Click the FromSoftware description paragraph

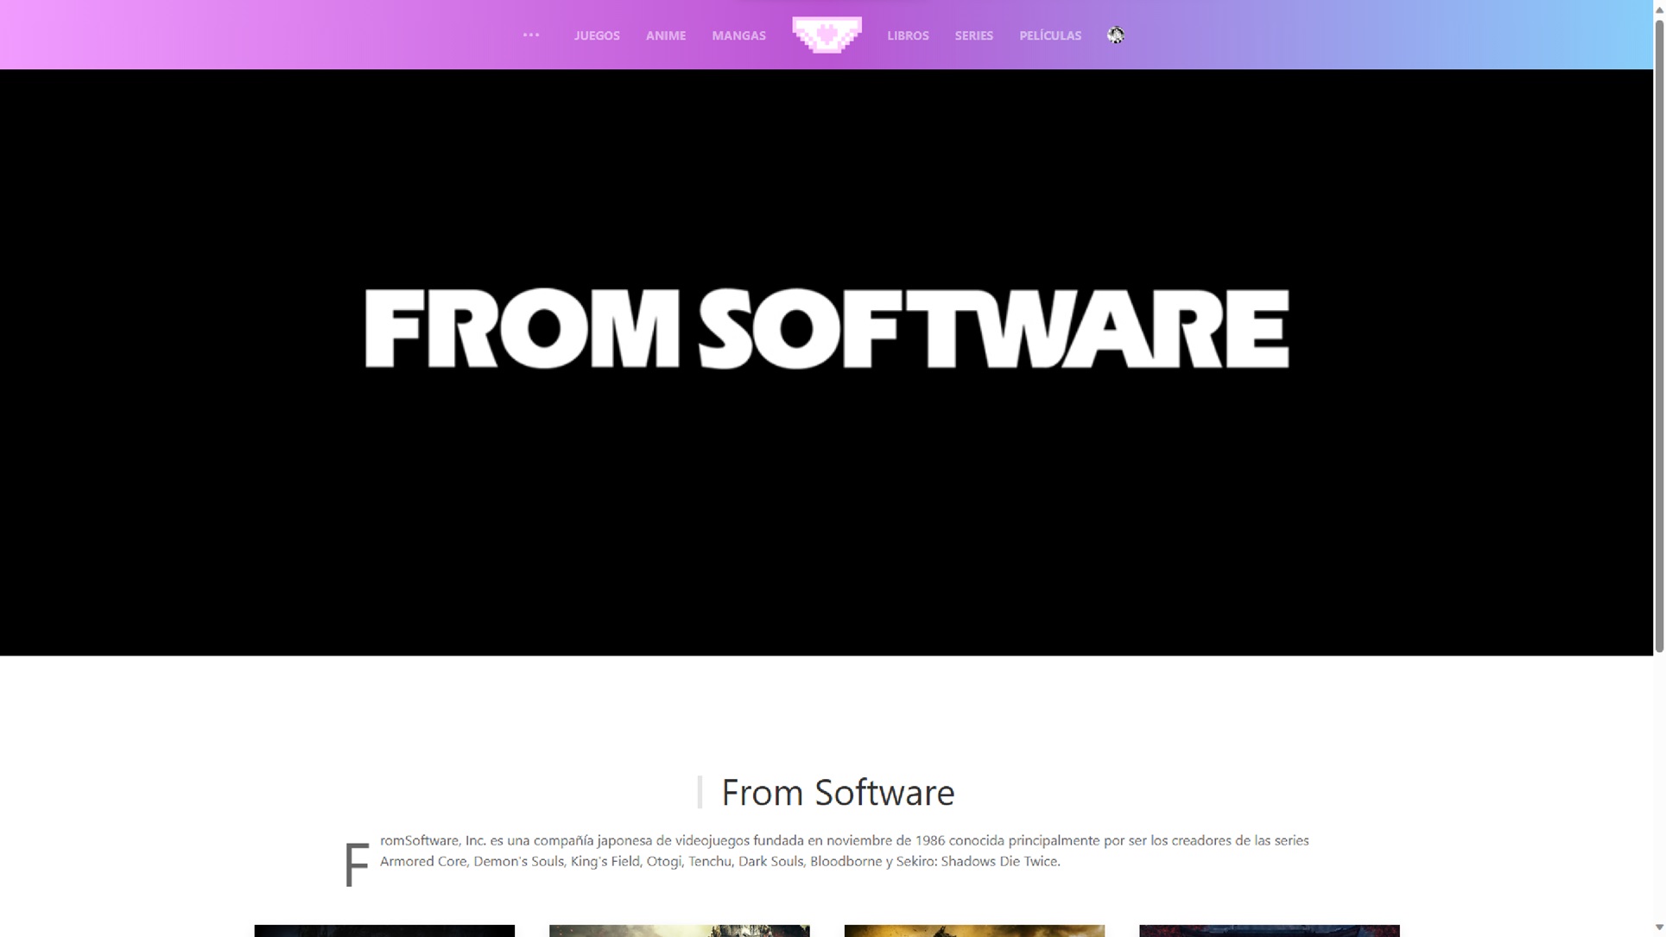843,851
